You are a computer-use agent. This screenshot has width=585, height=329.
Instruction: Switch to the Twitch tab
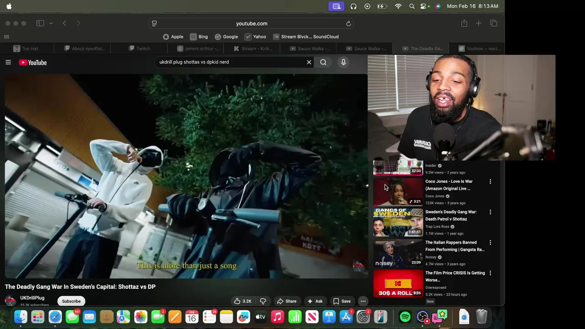pyautogui.click(x=139, y=48)
